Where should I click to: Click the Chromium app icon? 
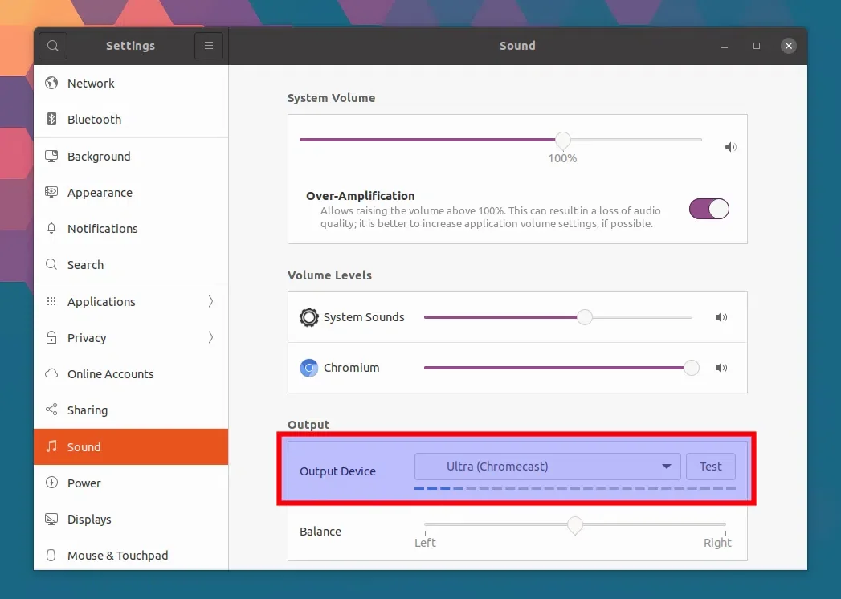(309, 368)
